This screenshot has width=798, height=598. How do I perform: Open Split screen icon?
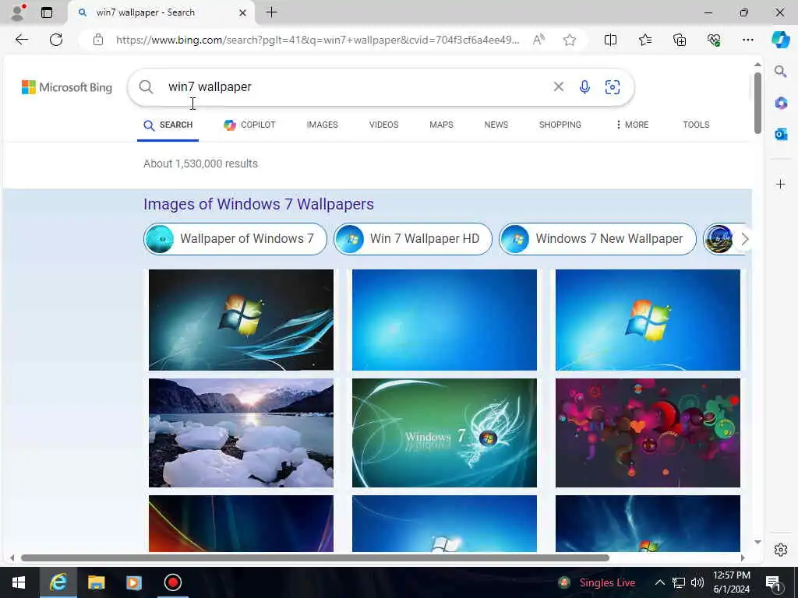[610, 40]
